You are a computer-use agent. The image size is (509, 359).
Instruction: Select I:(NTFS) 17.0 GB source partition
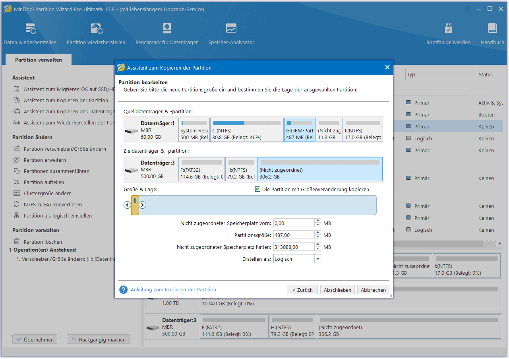pyautogui.click(x=363, y=130)
